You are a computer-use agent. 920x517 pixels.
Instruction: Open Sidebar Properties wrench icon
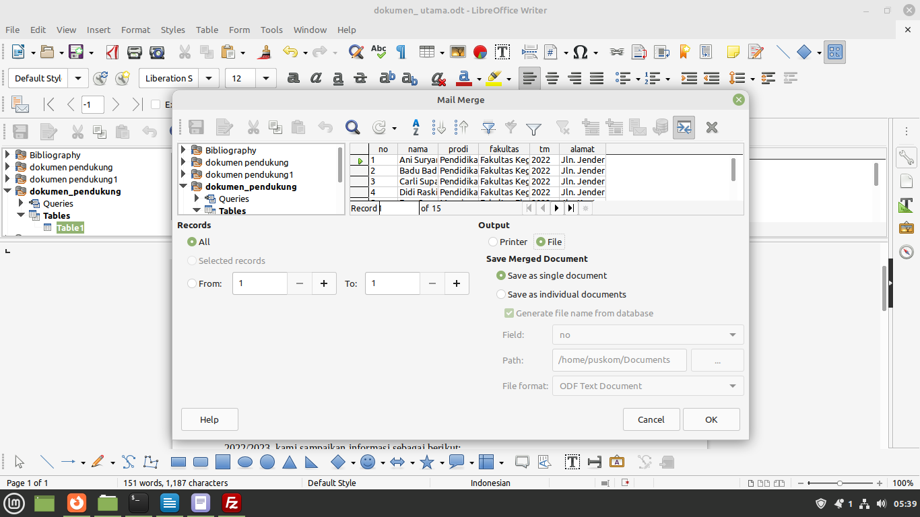click(x=907, y=157)
